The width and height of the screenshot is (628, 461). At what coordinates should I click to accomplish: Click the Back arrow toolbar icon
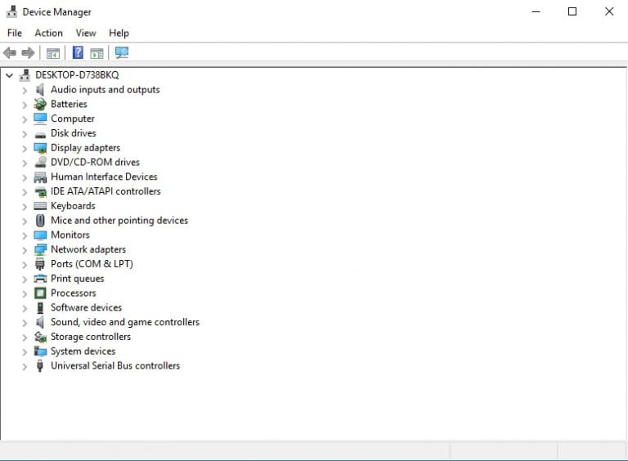(x=10, y=53)
